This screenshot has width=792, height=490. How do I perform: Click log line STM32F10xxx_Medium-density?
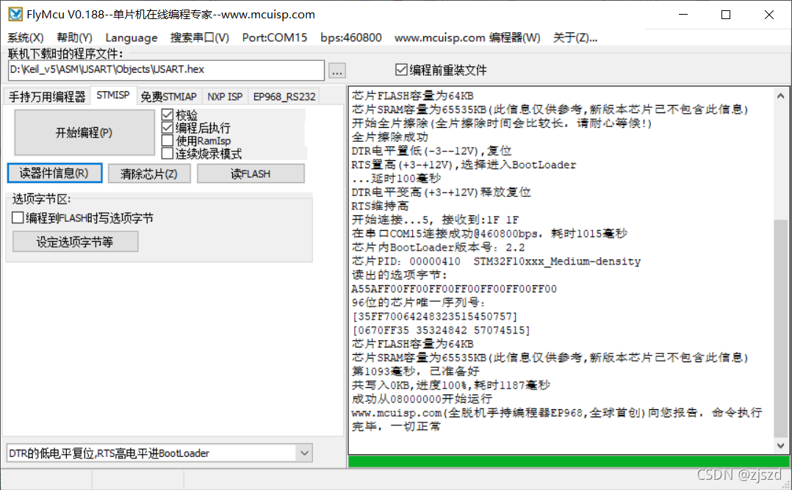click(557, 262)
